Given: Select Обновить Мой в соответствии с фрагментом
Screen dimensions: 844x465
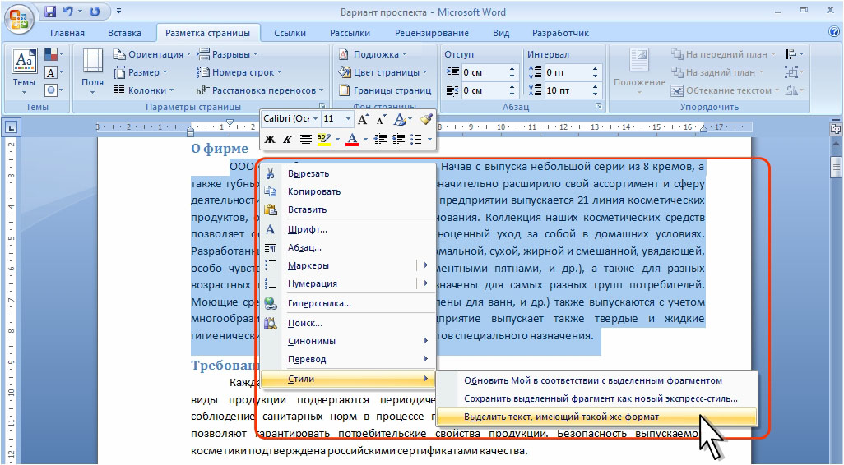Looking at the screenshot, I should coord(596,380).
